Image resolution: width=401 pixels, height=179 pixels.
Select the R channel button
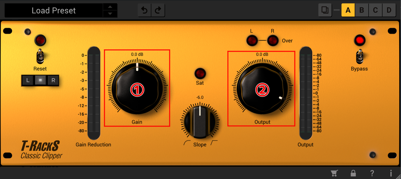point(53,81)
